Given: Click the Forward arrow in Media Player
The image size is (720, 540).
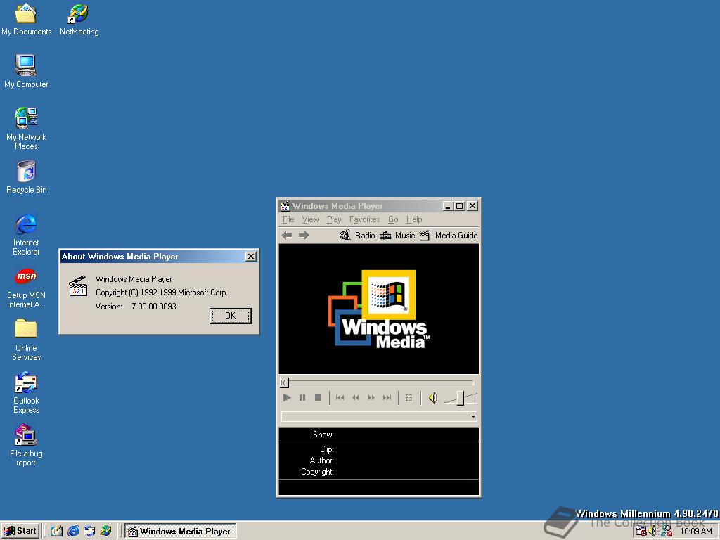Looking at the screenshot, I should tap(304, 236).
